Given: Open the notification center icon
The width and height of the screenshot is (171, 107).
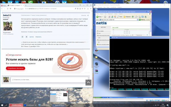Looking at the screenshot, I should coord(168,105).
